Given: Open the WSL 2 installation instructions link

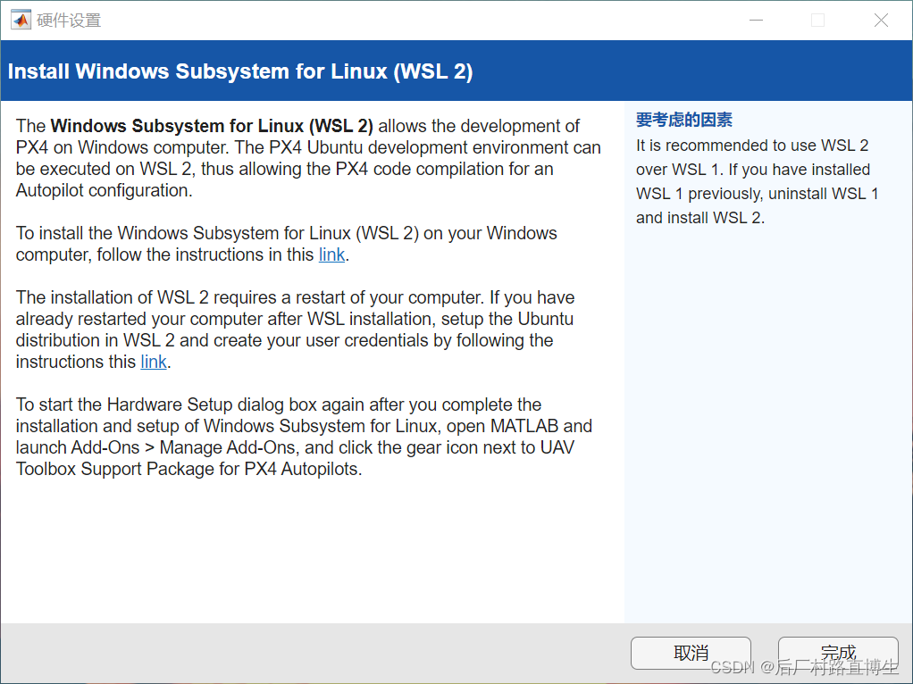Looking at the screenshot, I should [332, 255].
